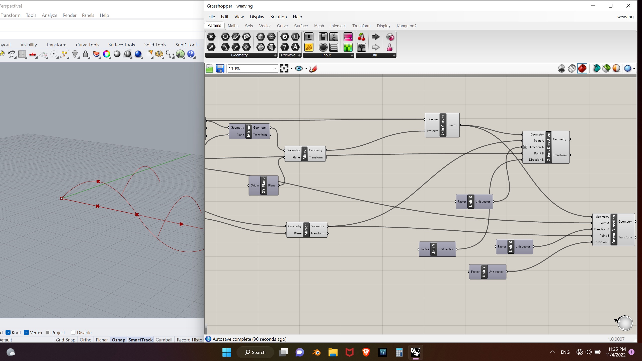This screenshot has height=361, width=642.
Task: Toggle preview selected objects only (green cylinder)
Action: (x=606, y=68)
